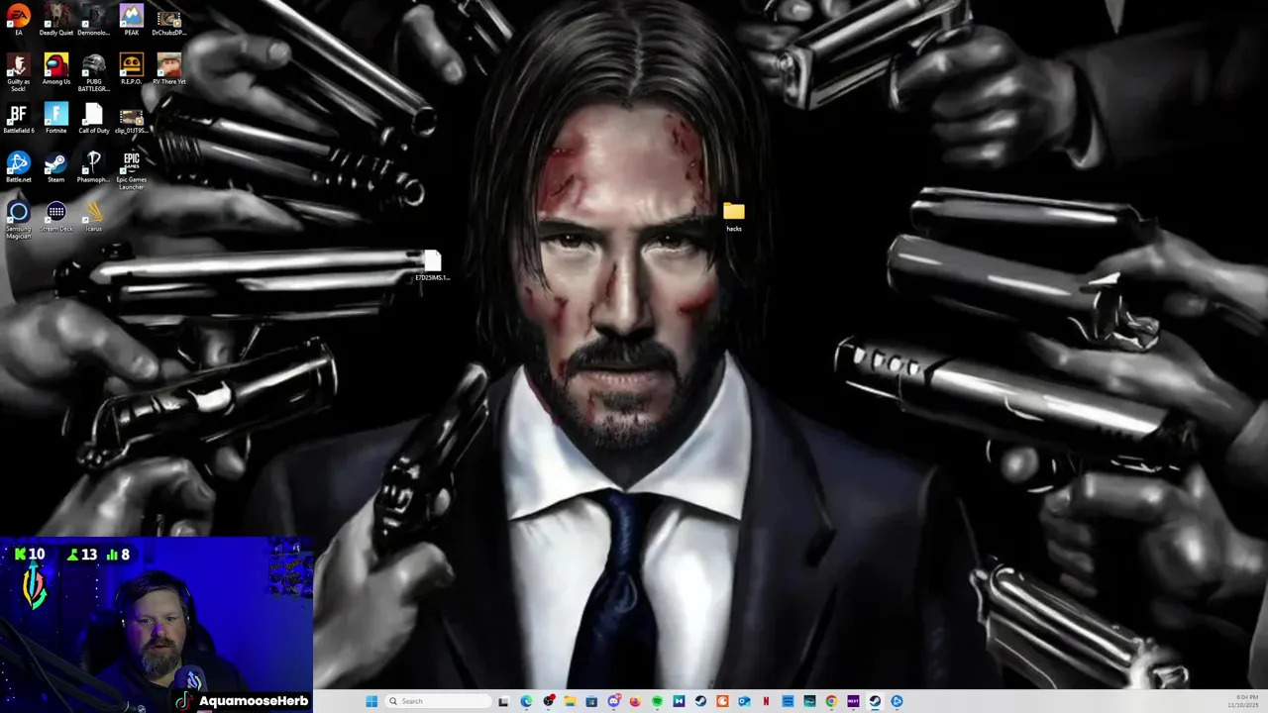Image resolution: width=1268 pixels, height=713 pixels.
Task: Select the hacks folder on desktop
Action: tap(734, 217)
